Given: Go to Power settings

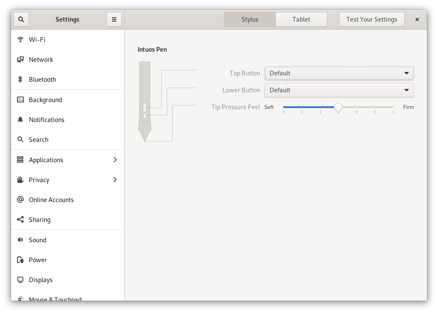Looking at the screenshot, I should coord(67,260).
